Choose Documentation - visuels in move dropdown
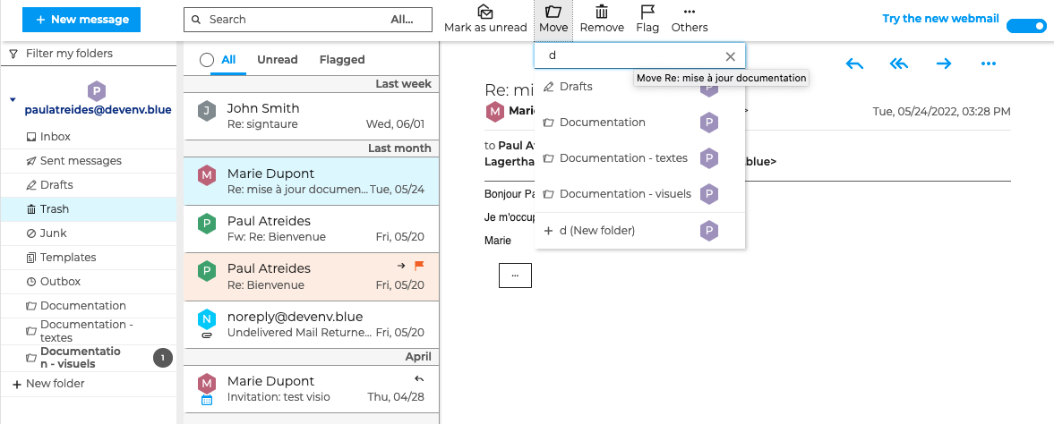 (640, 193)
